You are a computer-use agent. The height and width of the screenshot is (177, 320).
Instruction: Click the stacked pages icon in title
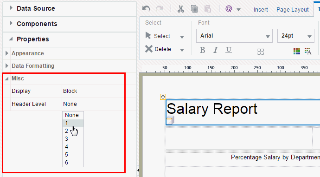(170, 120)
